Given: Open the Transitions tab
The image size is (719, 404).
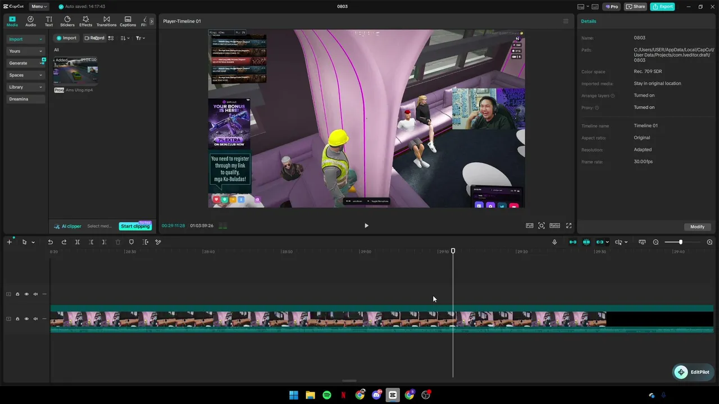Looking at the screenshot, I should pos(106,21).
